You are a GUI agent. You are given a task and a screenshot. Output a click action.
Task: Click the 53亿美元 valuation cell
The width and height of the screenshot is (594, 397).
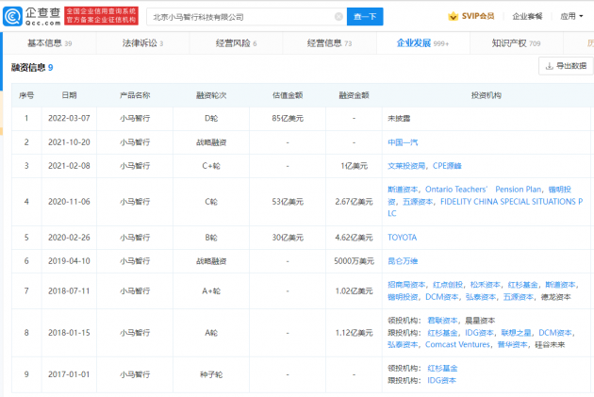[x=288, y=202]
